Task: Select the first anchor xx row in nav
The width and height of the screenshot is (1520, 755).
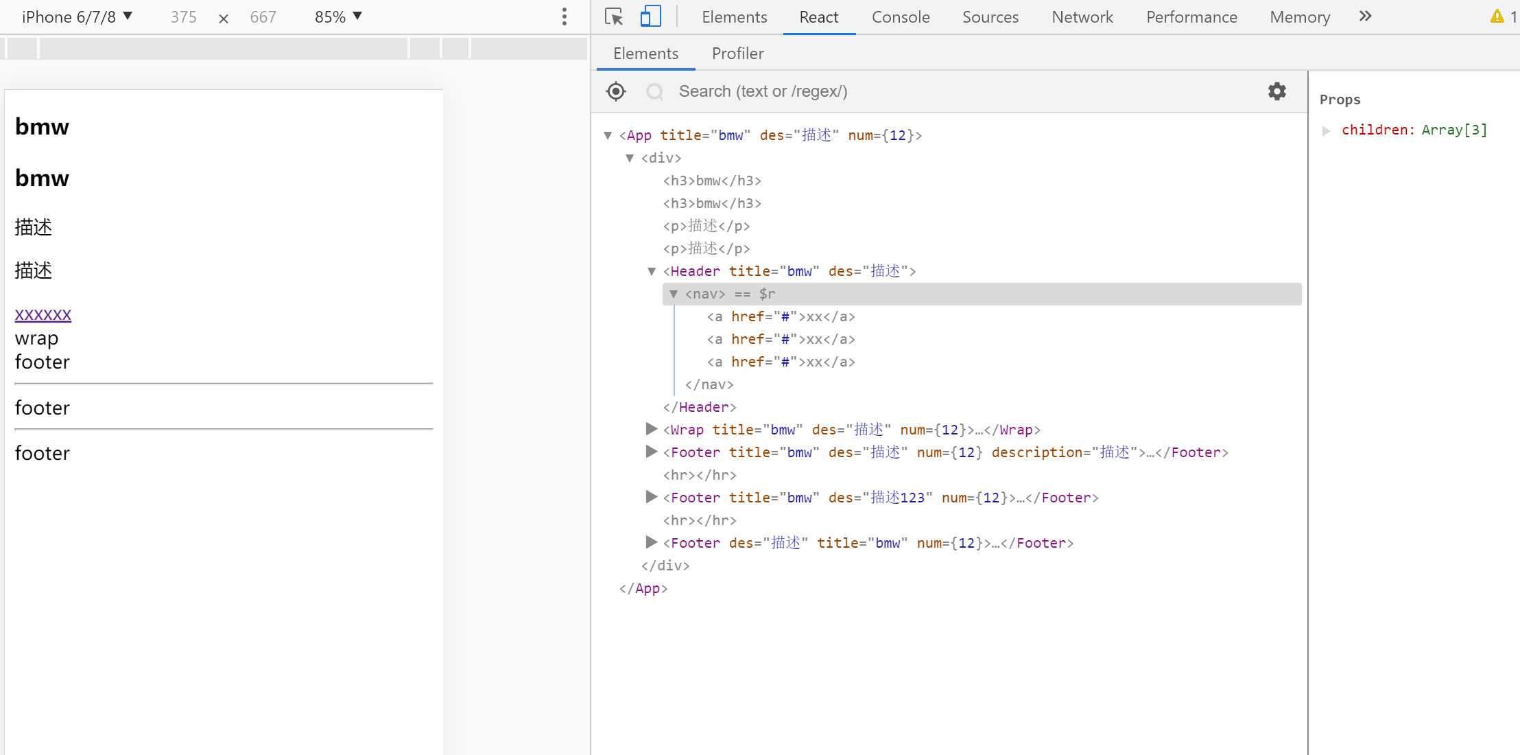Action: coord(781,316)
